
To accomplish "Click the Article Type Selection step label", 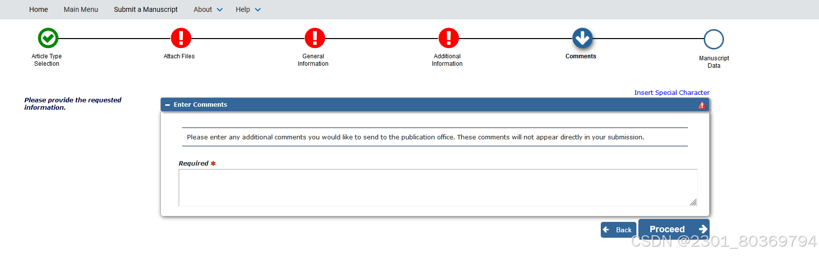I will pyautogui.click(x=47, y=60).
